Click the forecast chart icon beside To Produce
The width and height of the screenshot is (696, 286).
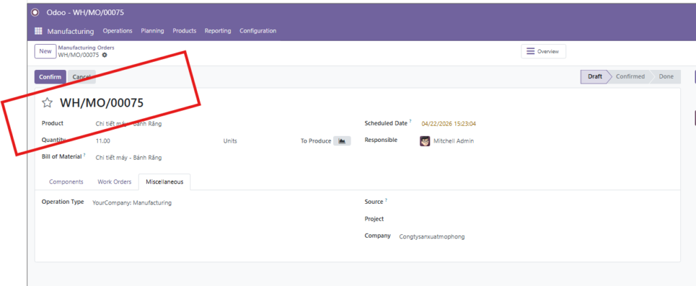click(x=342, y=141)
